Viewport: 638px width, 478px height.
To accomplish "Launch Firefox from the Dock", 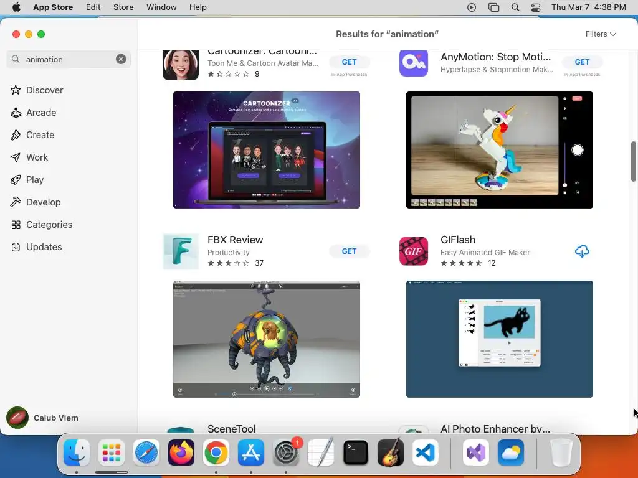I will click(181, 452).
